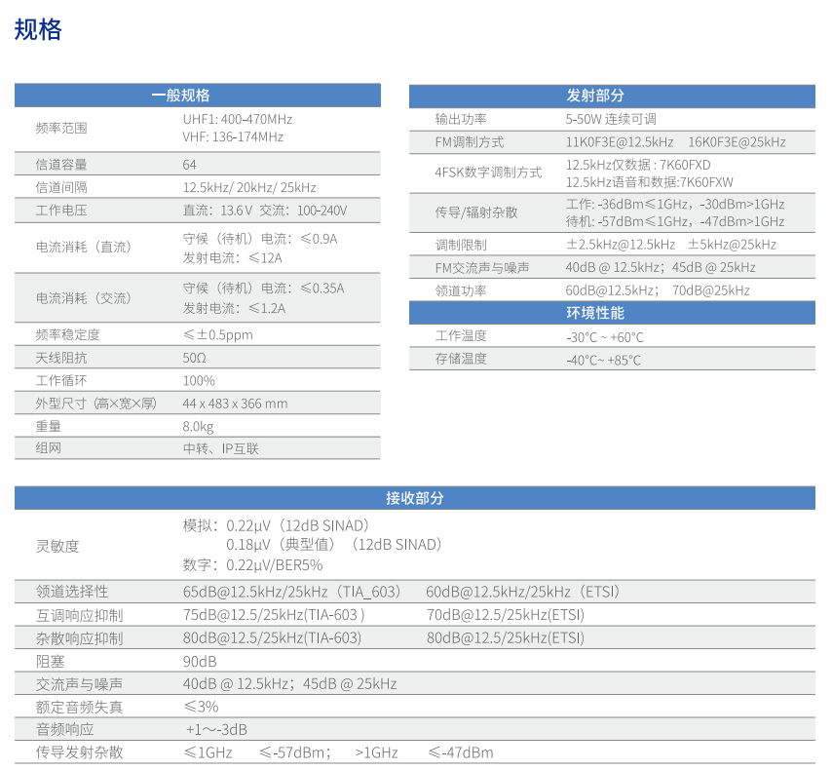Click the 灵敏度 row label
Viewport: 832px width, 770px height.
coord(57,546)
